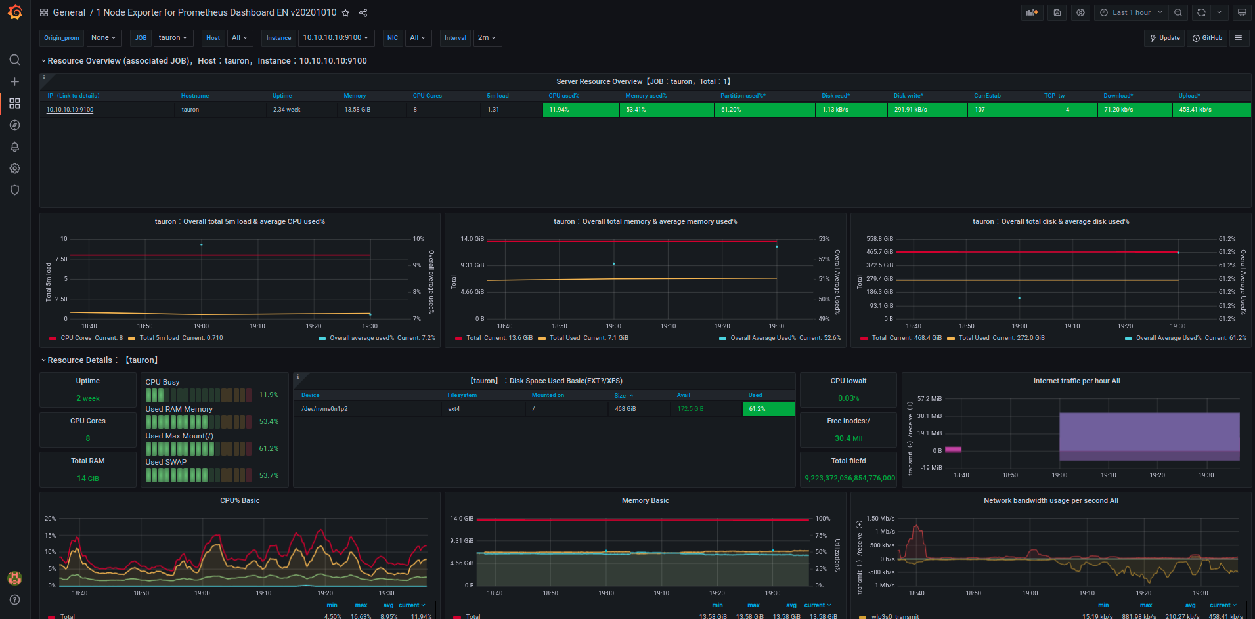1255x619 pixels.
Task: Star this dashboard
Action: (345, 12)
